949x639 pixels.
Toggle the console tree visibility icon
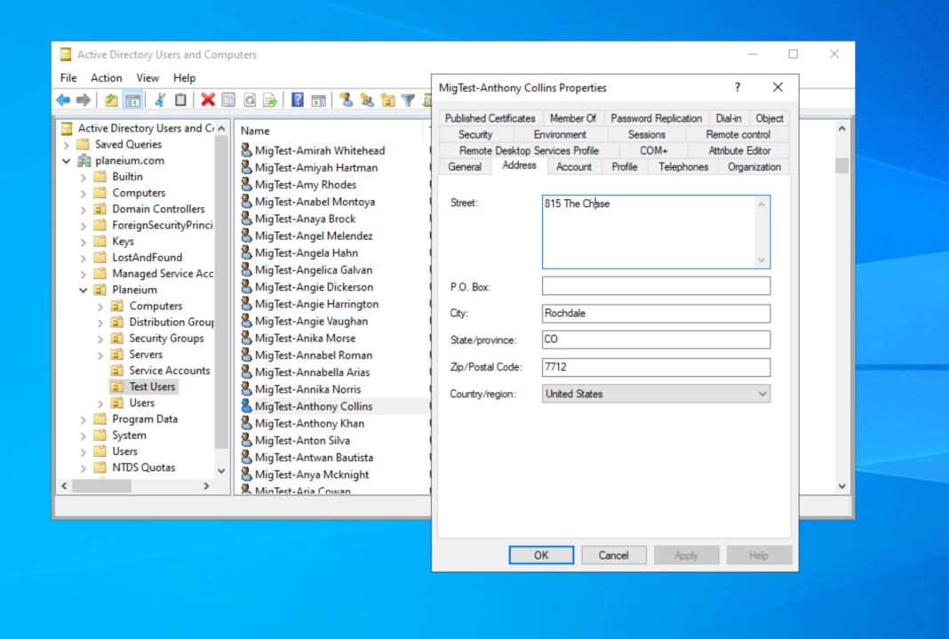[x=133, y=100]
